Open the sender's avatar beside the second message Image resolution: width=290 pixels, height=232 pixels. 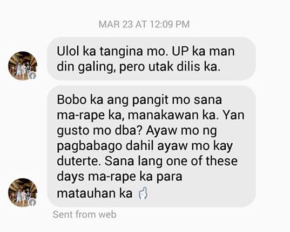click(x=23, y=193)
